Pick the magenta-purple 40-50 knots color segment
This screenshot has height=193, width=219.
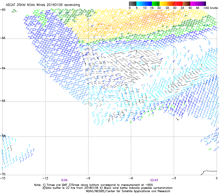point(198,4)
